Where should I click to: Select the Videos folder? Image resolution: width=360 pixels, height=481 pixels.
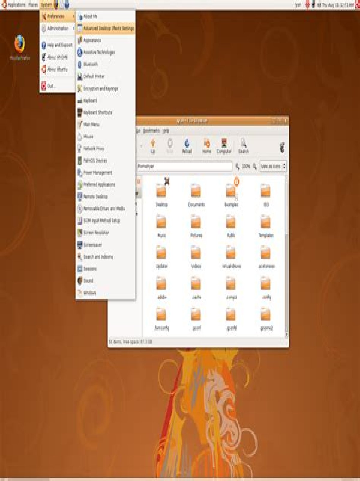pos(196,257)
